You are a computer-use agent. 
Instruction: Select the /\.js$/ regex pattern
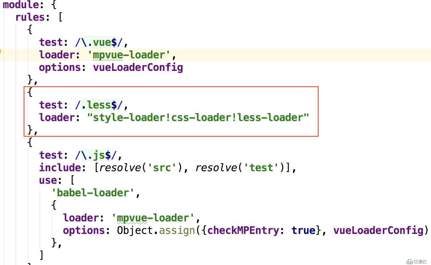pos(96,155)
